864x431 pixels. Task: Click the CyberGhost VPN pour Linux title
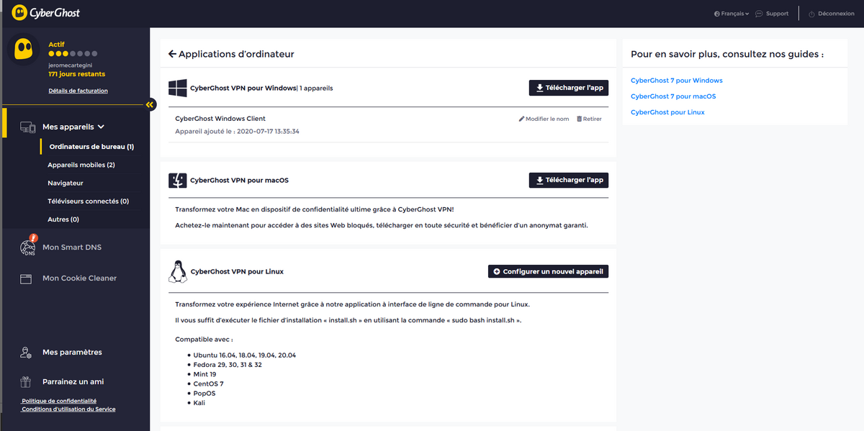pyautogui.click(x=237, y=271)
